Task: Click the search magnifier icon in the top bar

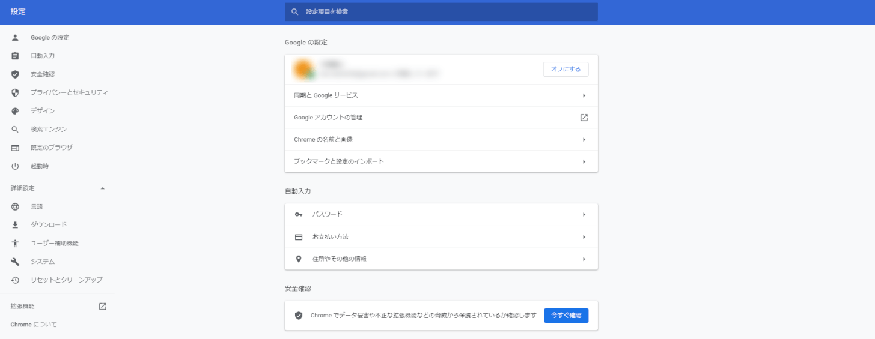Action: pos(294,12)
